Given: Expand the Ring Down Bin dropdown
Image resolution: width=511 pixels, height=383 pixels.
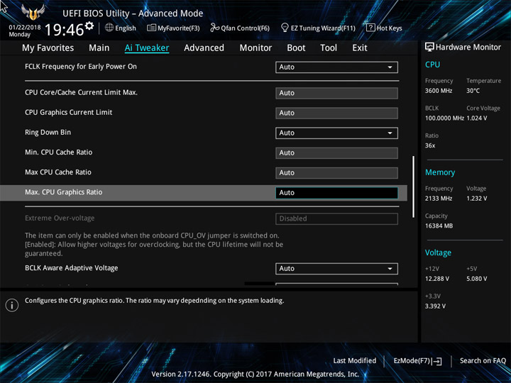Looking at the screenshot, I should tap(336, 133).
